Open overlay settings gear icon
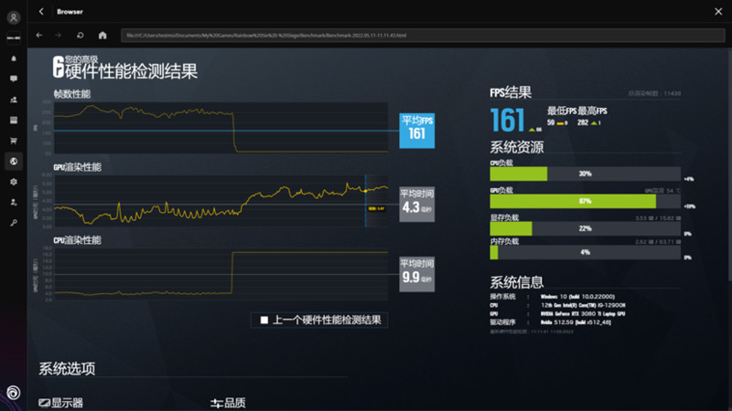Image resolution: width=732 pixels, height=411 pixels. point(14,182)
